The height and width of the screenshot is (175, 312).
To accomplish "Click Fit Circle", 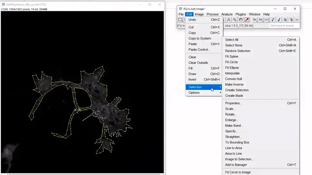I will (x=261, y=62).
